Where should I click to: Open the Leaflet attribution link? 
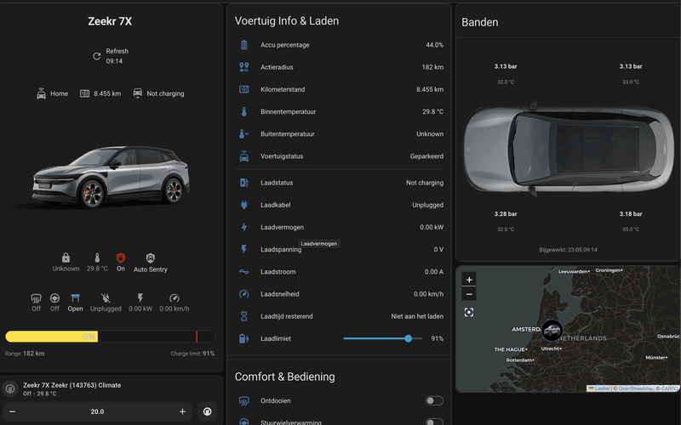598,388
